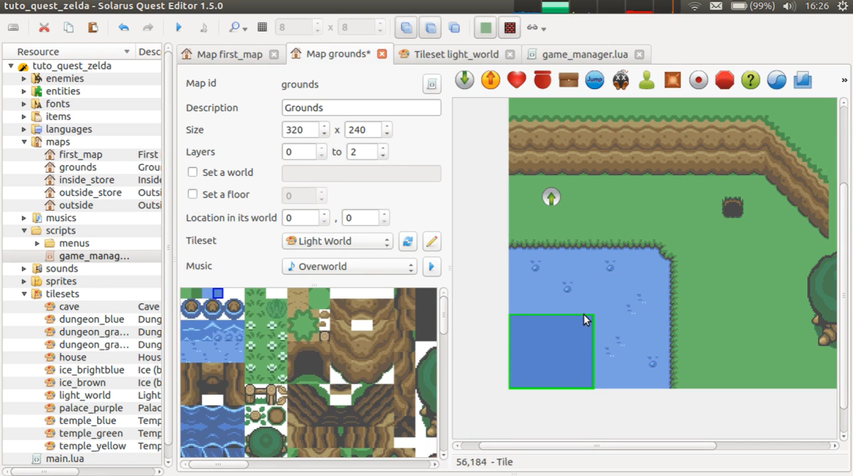The image size is (853, 476).
Task: Click the selected blue water tile in tileset
Action: coord(218,293)
